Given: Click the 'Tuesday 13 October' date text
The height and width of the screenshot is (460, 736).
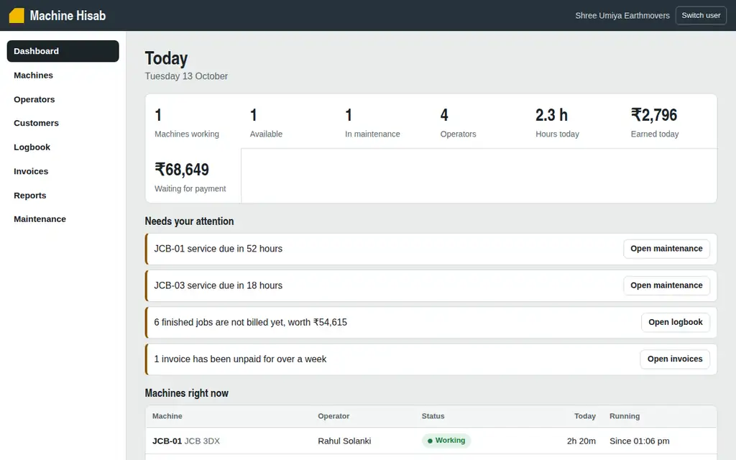Looking at the screenshot, I should point(186,76).
